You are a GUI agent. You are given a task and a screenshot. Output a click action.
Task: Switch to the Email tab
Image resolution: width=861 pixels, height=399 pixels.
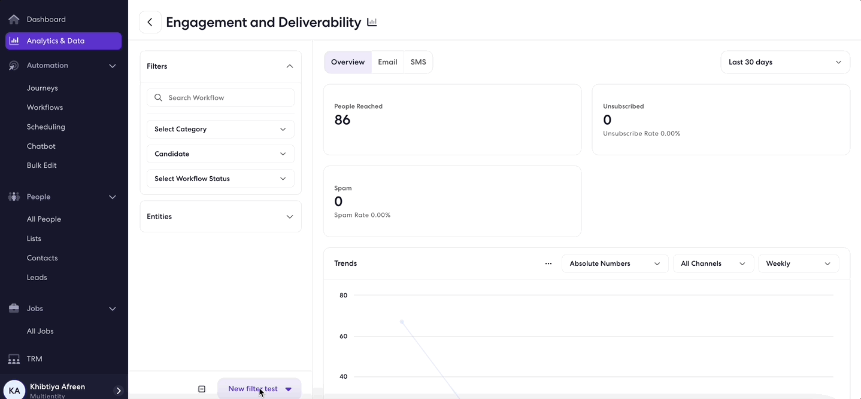pyautogui.click(x=387, y=62)
